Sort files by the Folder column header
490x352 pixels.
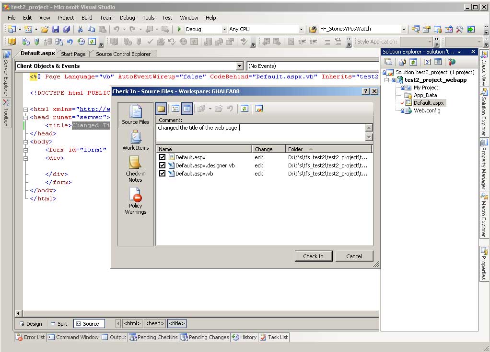pyautogui.click(x=329, y=149)
